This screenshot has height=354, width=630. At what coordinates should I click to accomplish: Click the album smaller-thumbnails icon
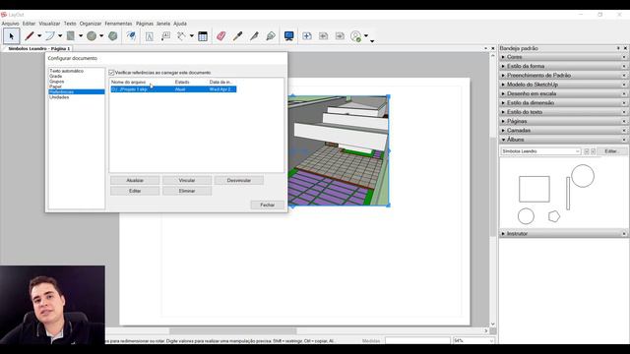coord(587,151)
